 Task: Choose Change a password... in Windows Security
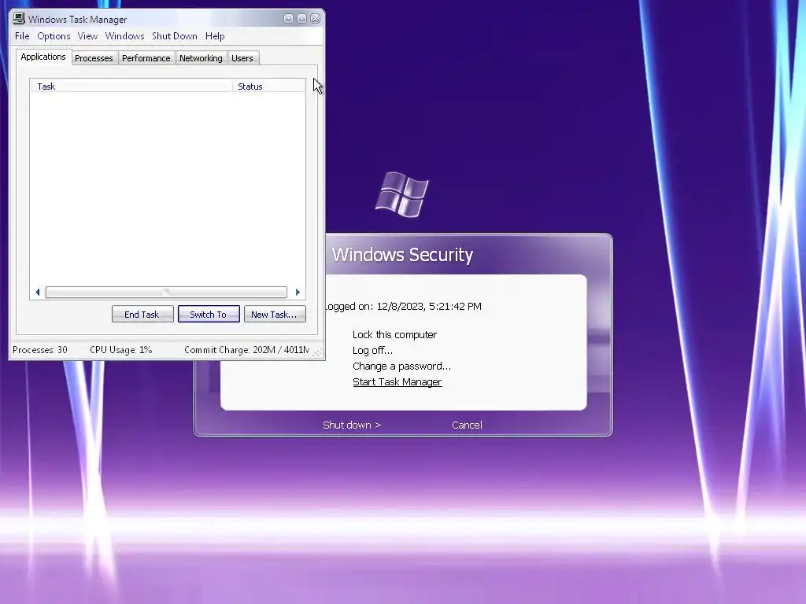[401, 366]
